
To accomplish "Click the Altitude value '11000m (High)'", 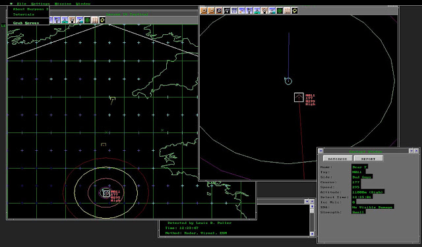I will (x=368, y=192).
